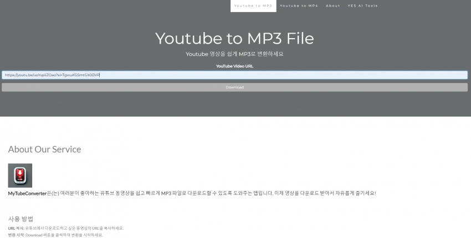The image size is (471, 238).
Task: Click the URL 복사 instruction line
Action: point(66,228)
